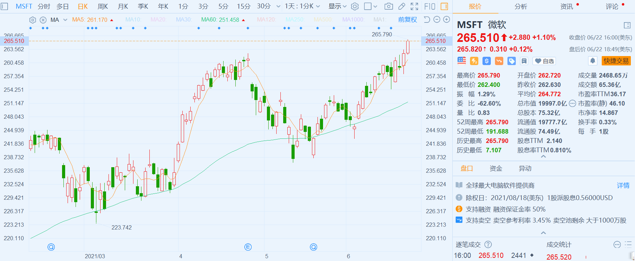
Task: Toggle the MA10 moving average line
Action: [133, 20]
